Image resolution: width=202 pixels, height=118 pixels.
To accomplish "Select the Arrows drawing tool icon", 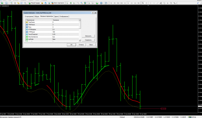I will pos(175,3).
